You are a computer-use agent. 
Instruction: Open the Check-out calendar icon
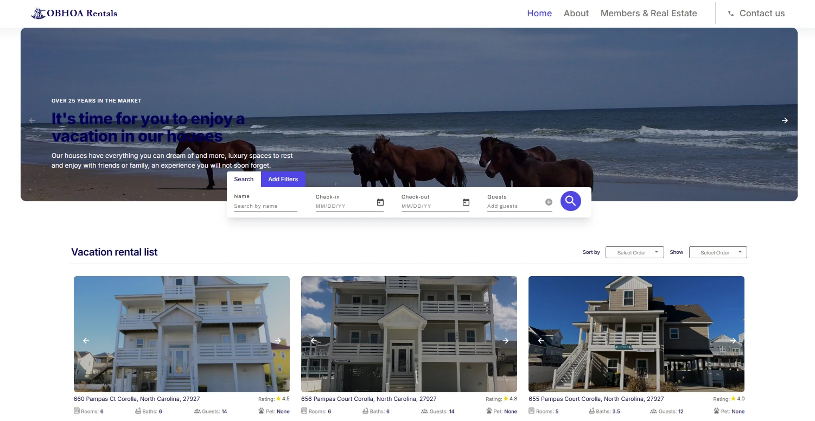point(466,202)
